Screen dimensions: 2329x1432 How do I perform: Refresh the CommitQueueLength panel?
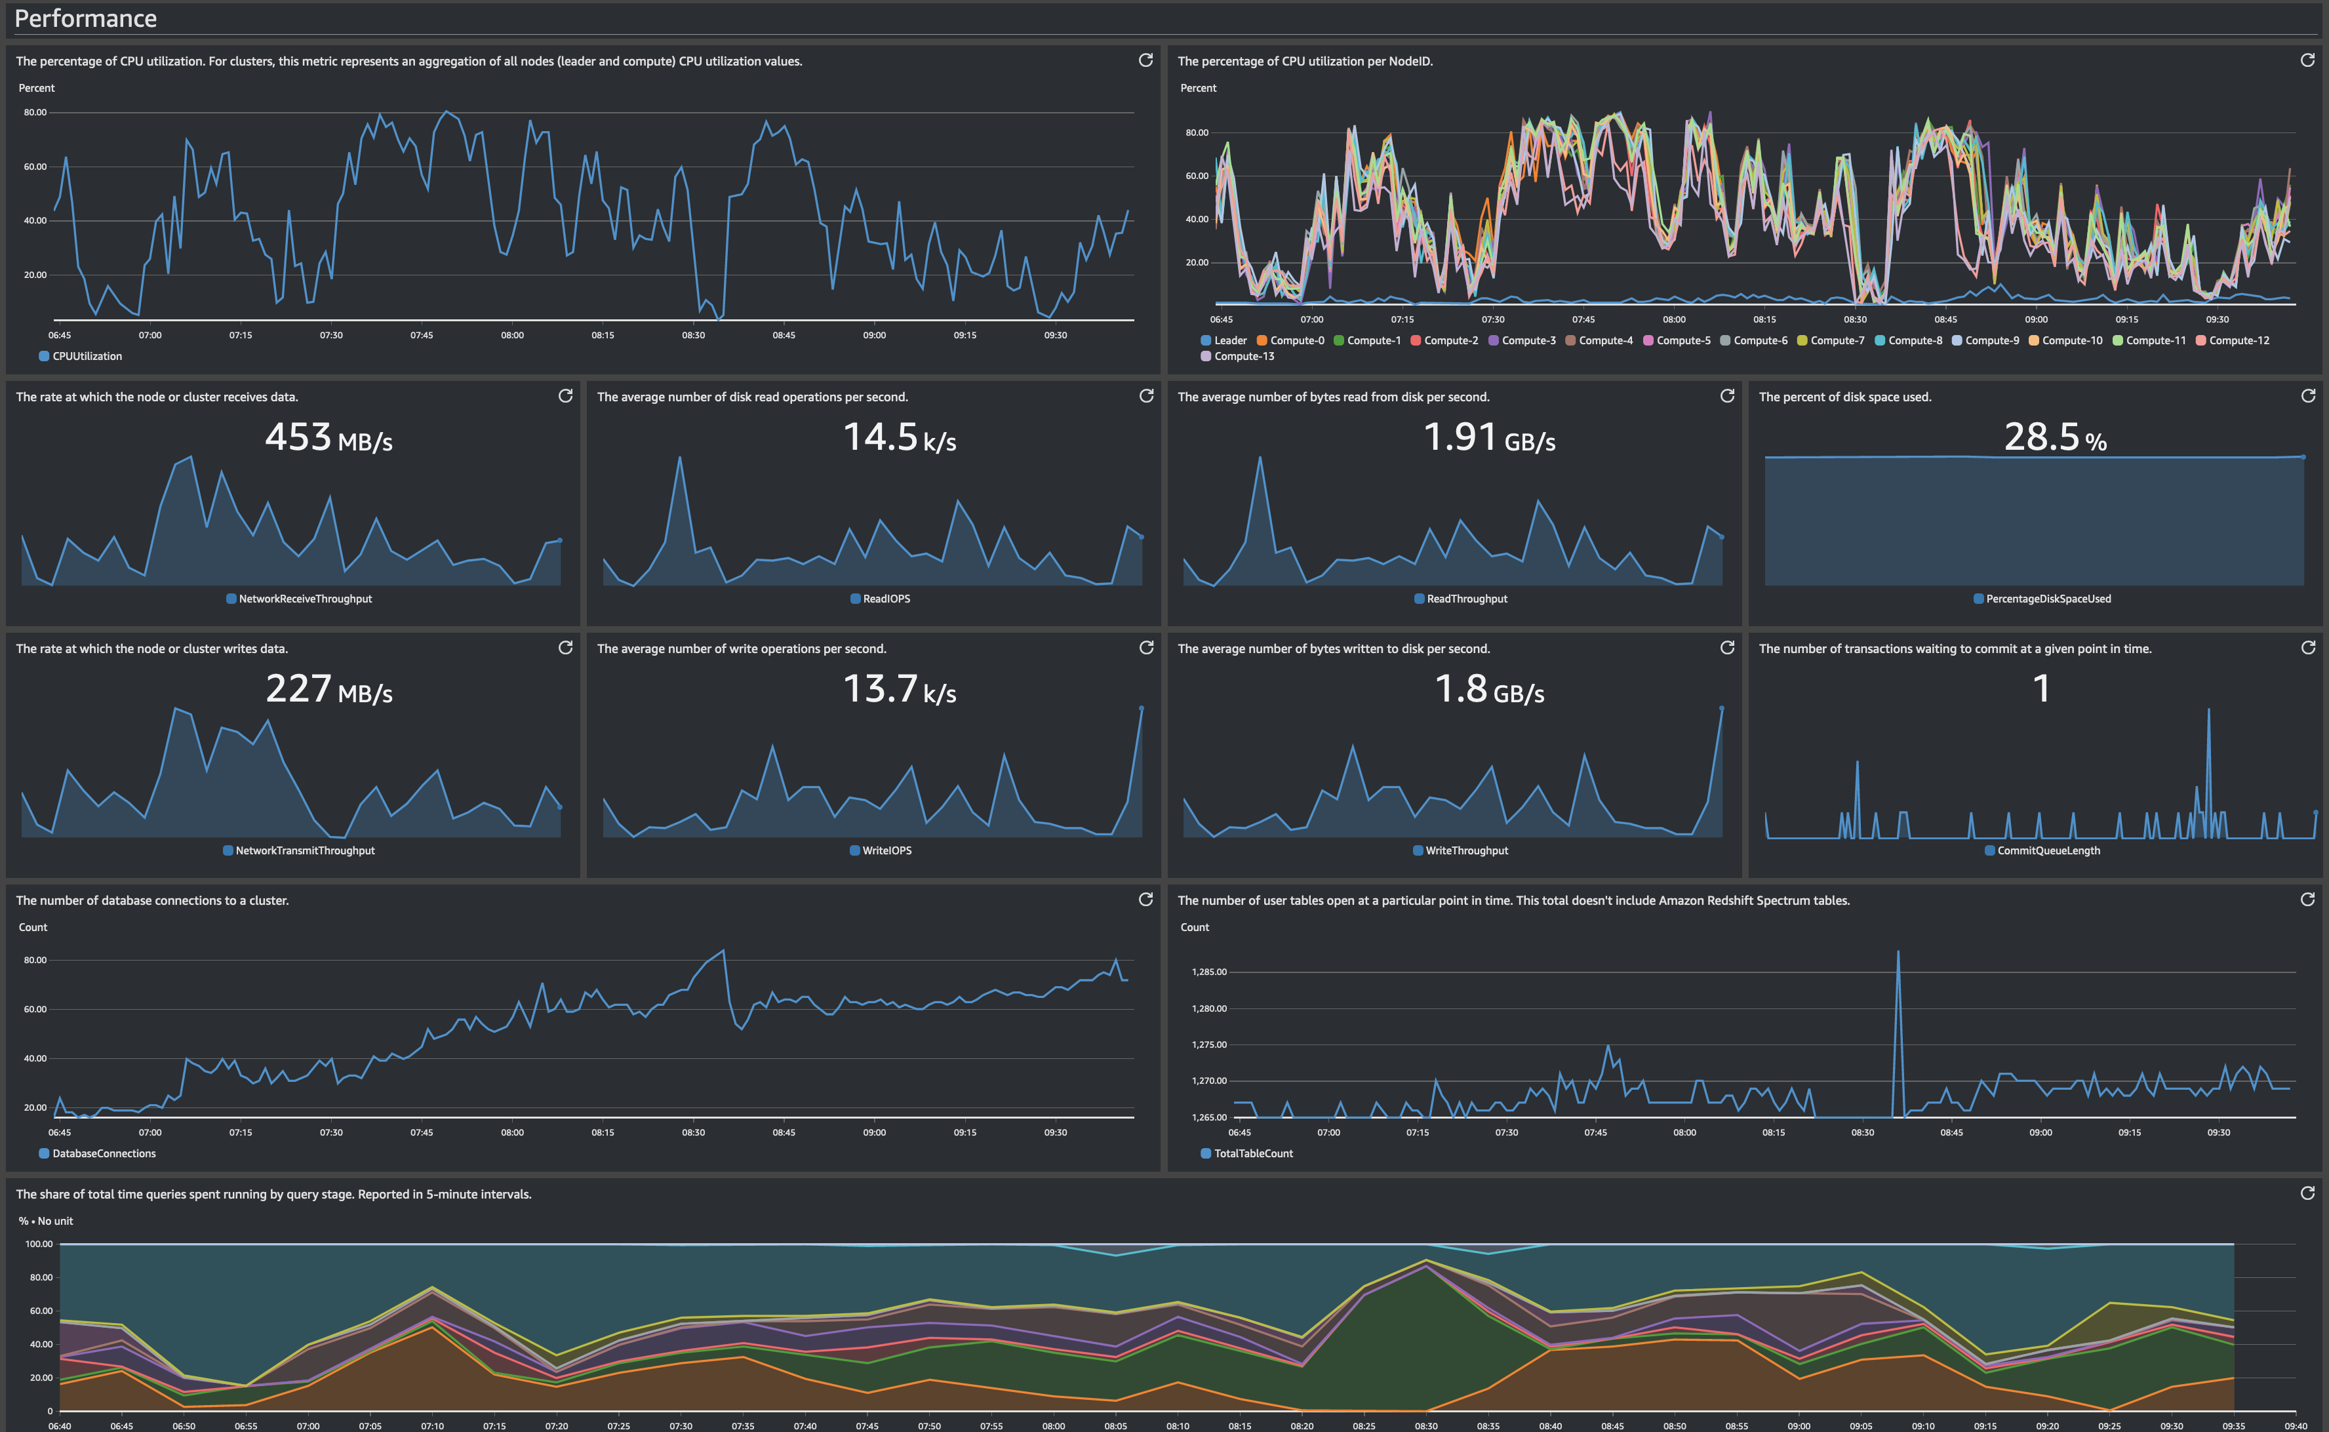point(2307,648)
